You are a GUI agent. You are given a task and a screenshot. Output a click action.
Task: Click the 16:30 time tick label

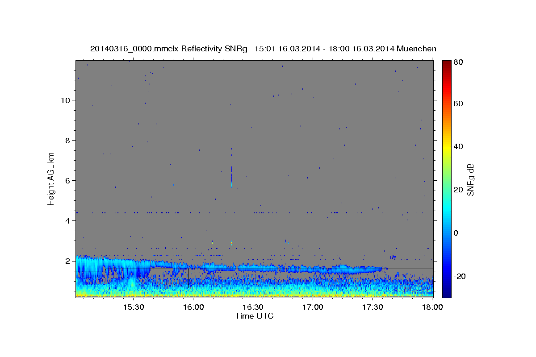click(x=253, y=307)
